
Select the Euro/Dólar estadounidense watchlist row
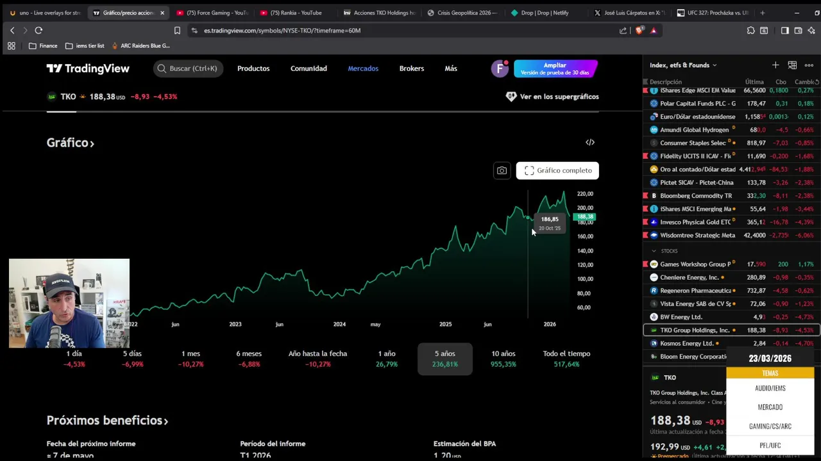coord(731,117)
